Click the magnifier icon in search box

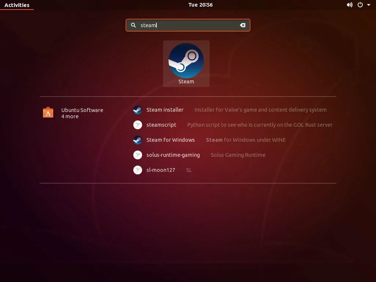click(x=133, y=25)
